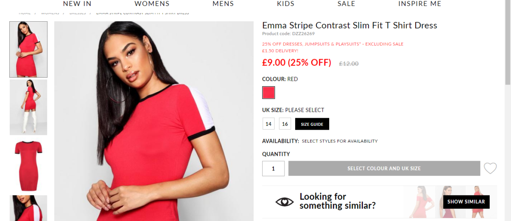The image size is (511, 221).
Task: Go to the Mens menu
Action: point(223,4)
